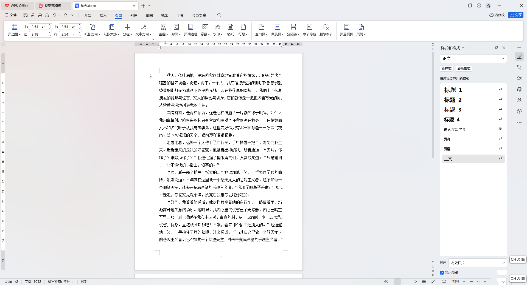Click the print preview icon

(x=47, y=15)
